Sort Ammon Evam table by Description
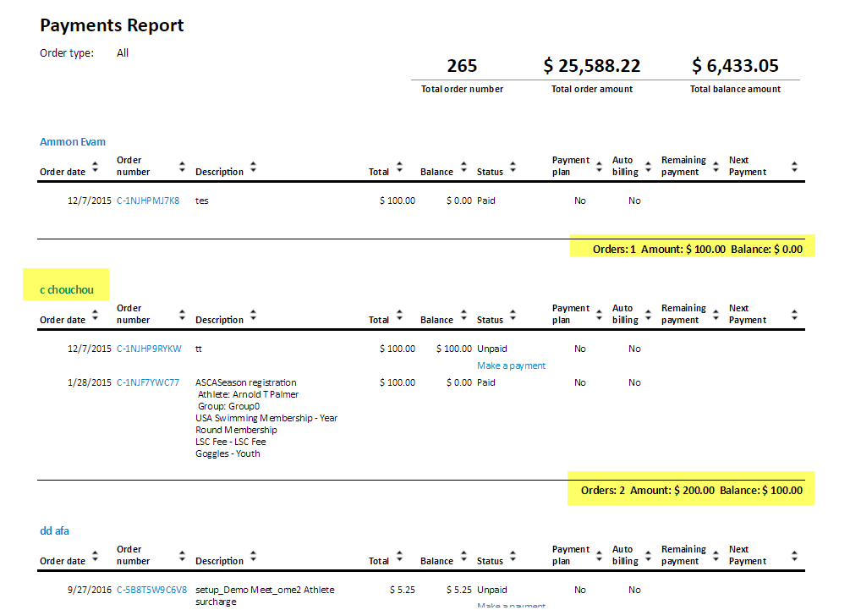Image resolution: width=861 pixels, height=610 pixels. click(253, 167)
